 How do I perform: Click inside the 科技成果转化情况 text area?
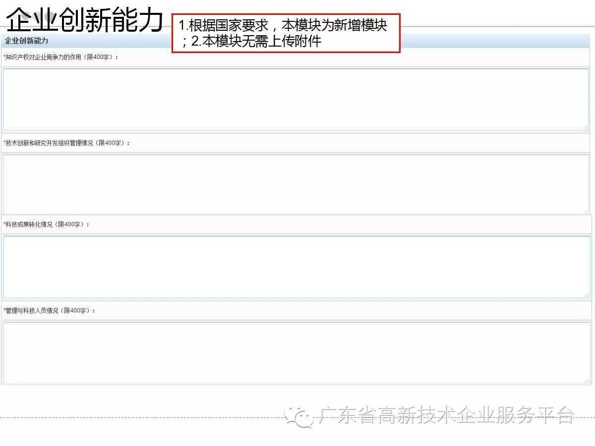pyautogui.click(x=296, y=267)
